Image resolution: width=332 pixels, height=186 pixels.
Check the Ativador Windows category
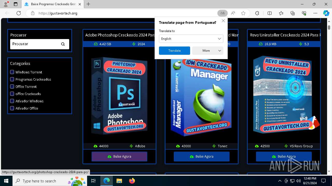pyautogui.click(x=12, y=101)
